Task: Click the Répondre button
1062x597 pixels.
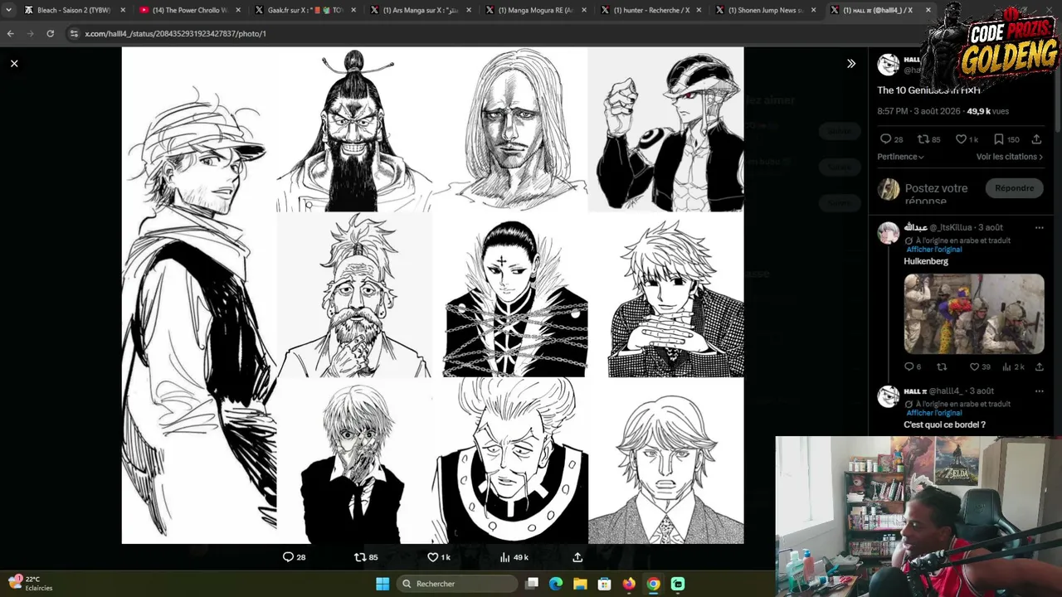Action: 1014,188
